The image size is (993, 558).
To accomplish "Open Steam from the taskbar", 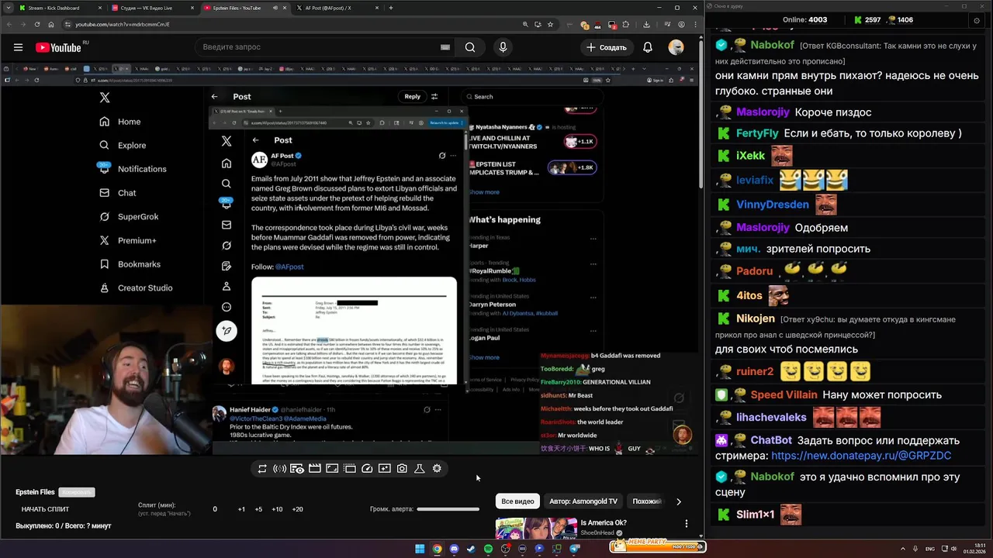I will [471, 549].
